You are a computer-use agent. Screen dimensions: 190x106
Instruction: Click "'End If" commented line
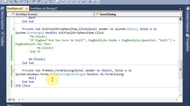pyautogui.click(x=34, y=52)
